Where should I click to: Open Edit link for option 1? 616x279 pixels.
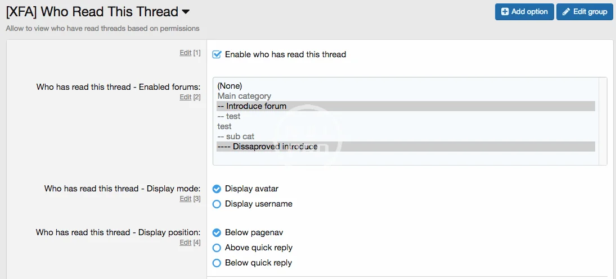click(x=185, y=53)
